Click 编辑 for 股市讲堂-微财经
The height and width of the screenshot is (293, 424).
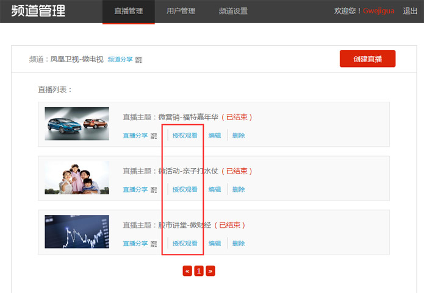click(215, 244)
